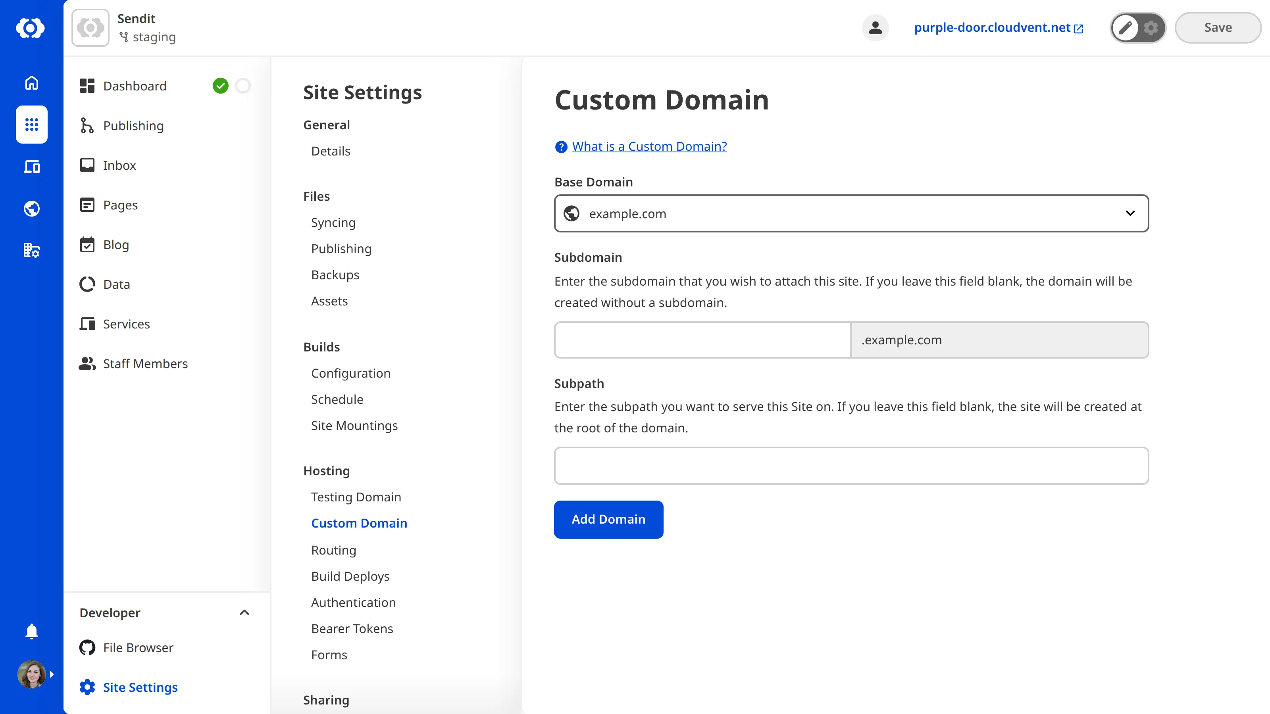Click the Staff Members icon

pos(87,363)
